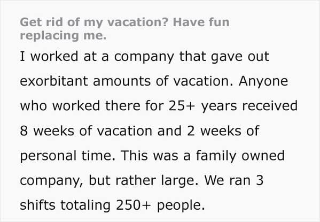This screenshot has width=320, height=222.
Task: Click the phrase "amounts of vacation."
Action: click(x=163, y=81)
